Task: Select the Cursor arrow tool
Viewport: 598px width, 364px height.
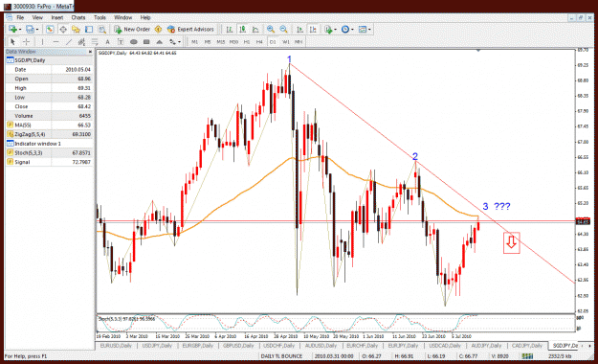Action: [x=12, y=41]
